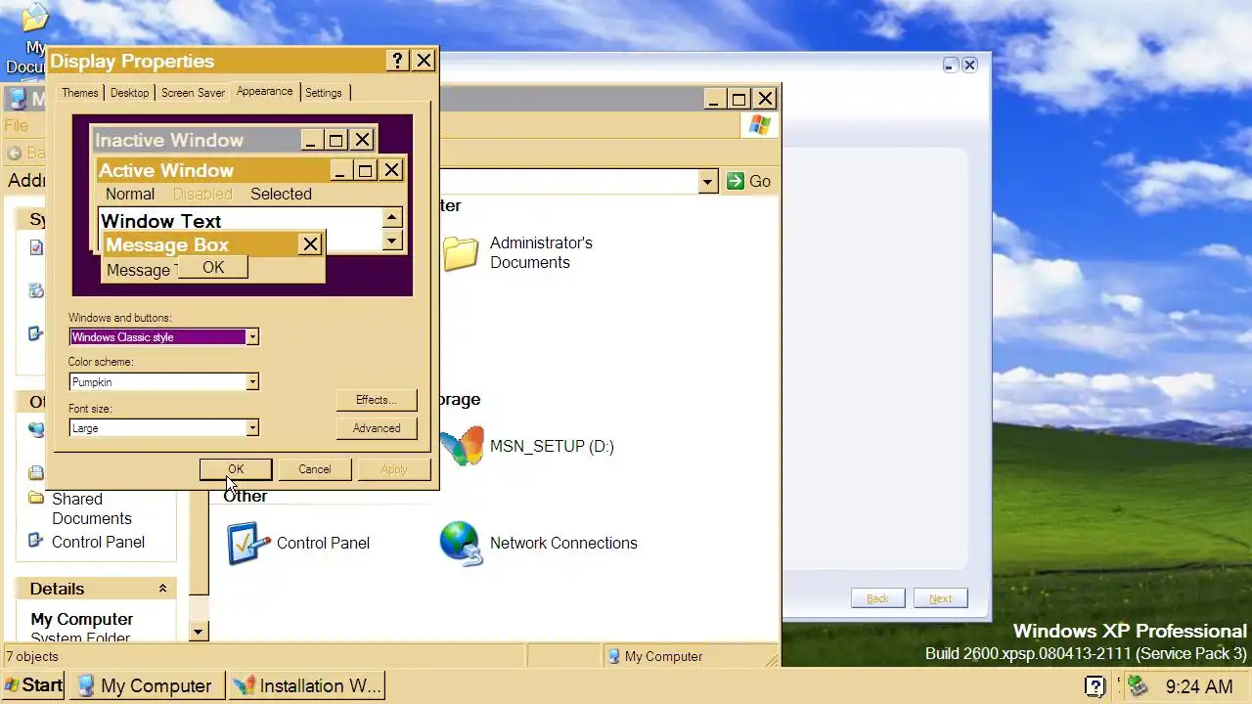Screen dimensions: 1252x704
Task: Click the Windows flag logo in My Computer window
Action: pyautogui.click(x=760, y=125)
